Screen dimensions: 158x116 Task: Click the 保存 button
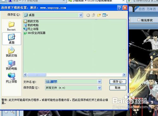(118, 82)
